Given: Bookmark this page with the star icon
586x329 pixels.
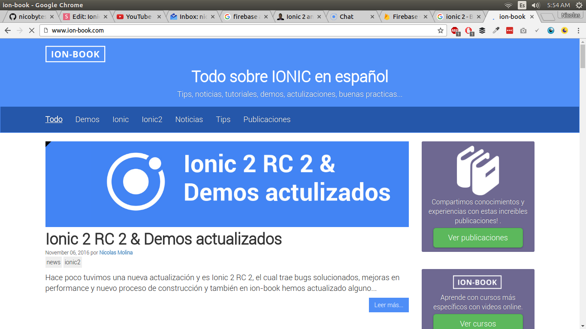Looking at the screenshot, I should [x=441, y=30].
